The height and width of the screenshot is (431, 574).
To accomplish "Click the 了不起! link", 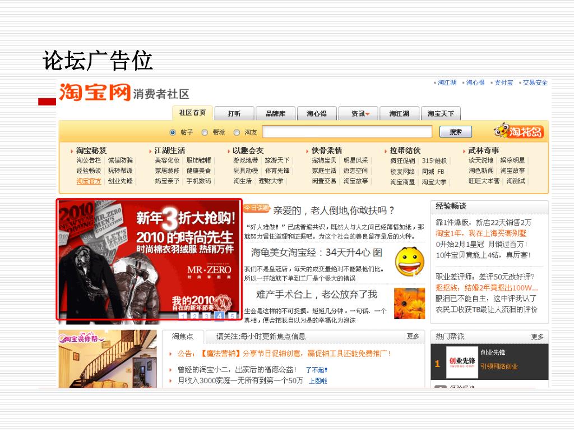I will click(x=316, y=370).
